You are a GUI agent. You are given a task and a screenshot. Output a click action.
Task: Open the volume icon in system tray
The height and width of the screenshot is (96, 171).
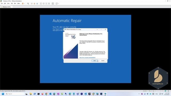(x=162, y=94)
